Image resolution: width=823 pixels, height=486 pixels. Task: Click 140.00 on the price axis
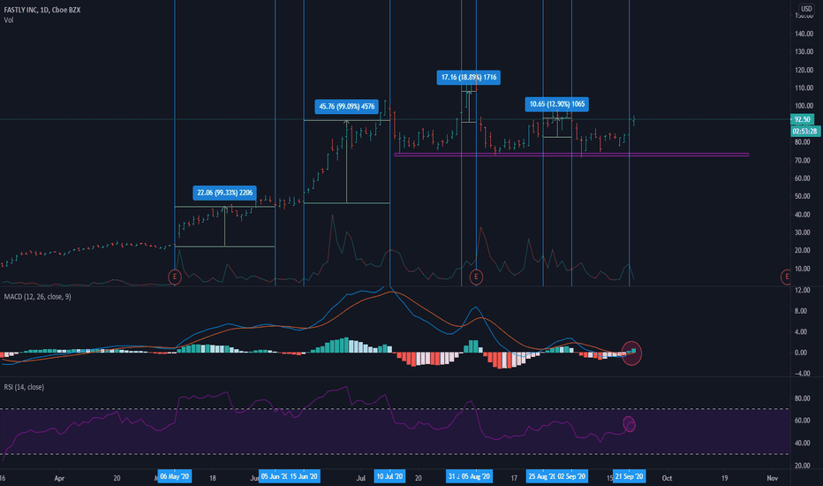[804, 34]
